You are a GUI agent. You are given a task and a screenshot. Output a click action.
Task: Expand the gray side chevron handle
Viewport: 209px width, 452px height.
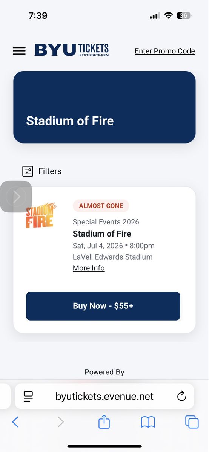pos(16,197)
